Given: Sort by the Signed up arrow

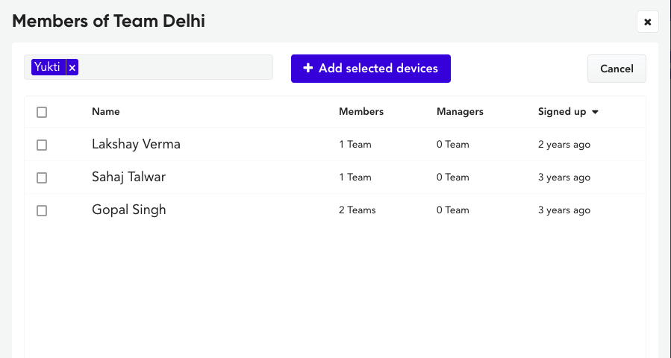Looking at the screenshot, I should [595, 112].
